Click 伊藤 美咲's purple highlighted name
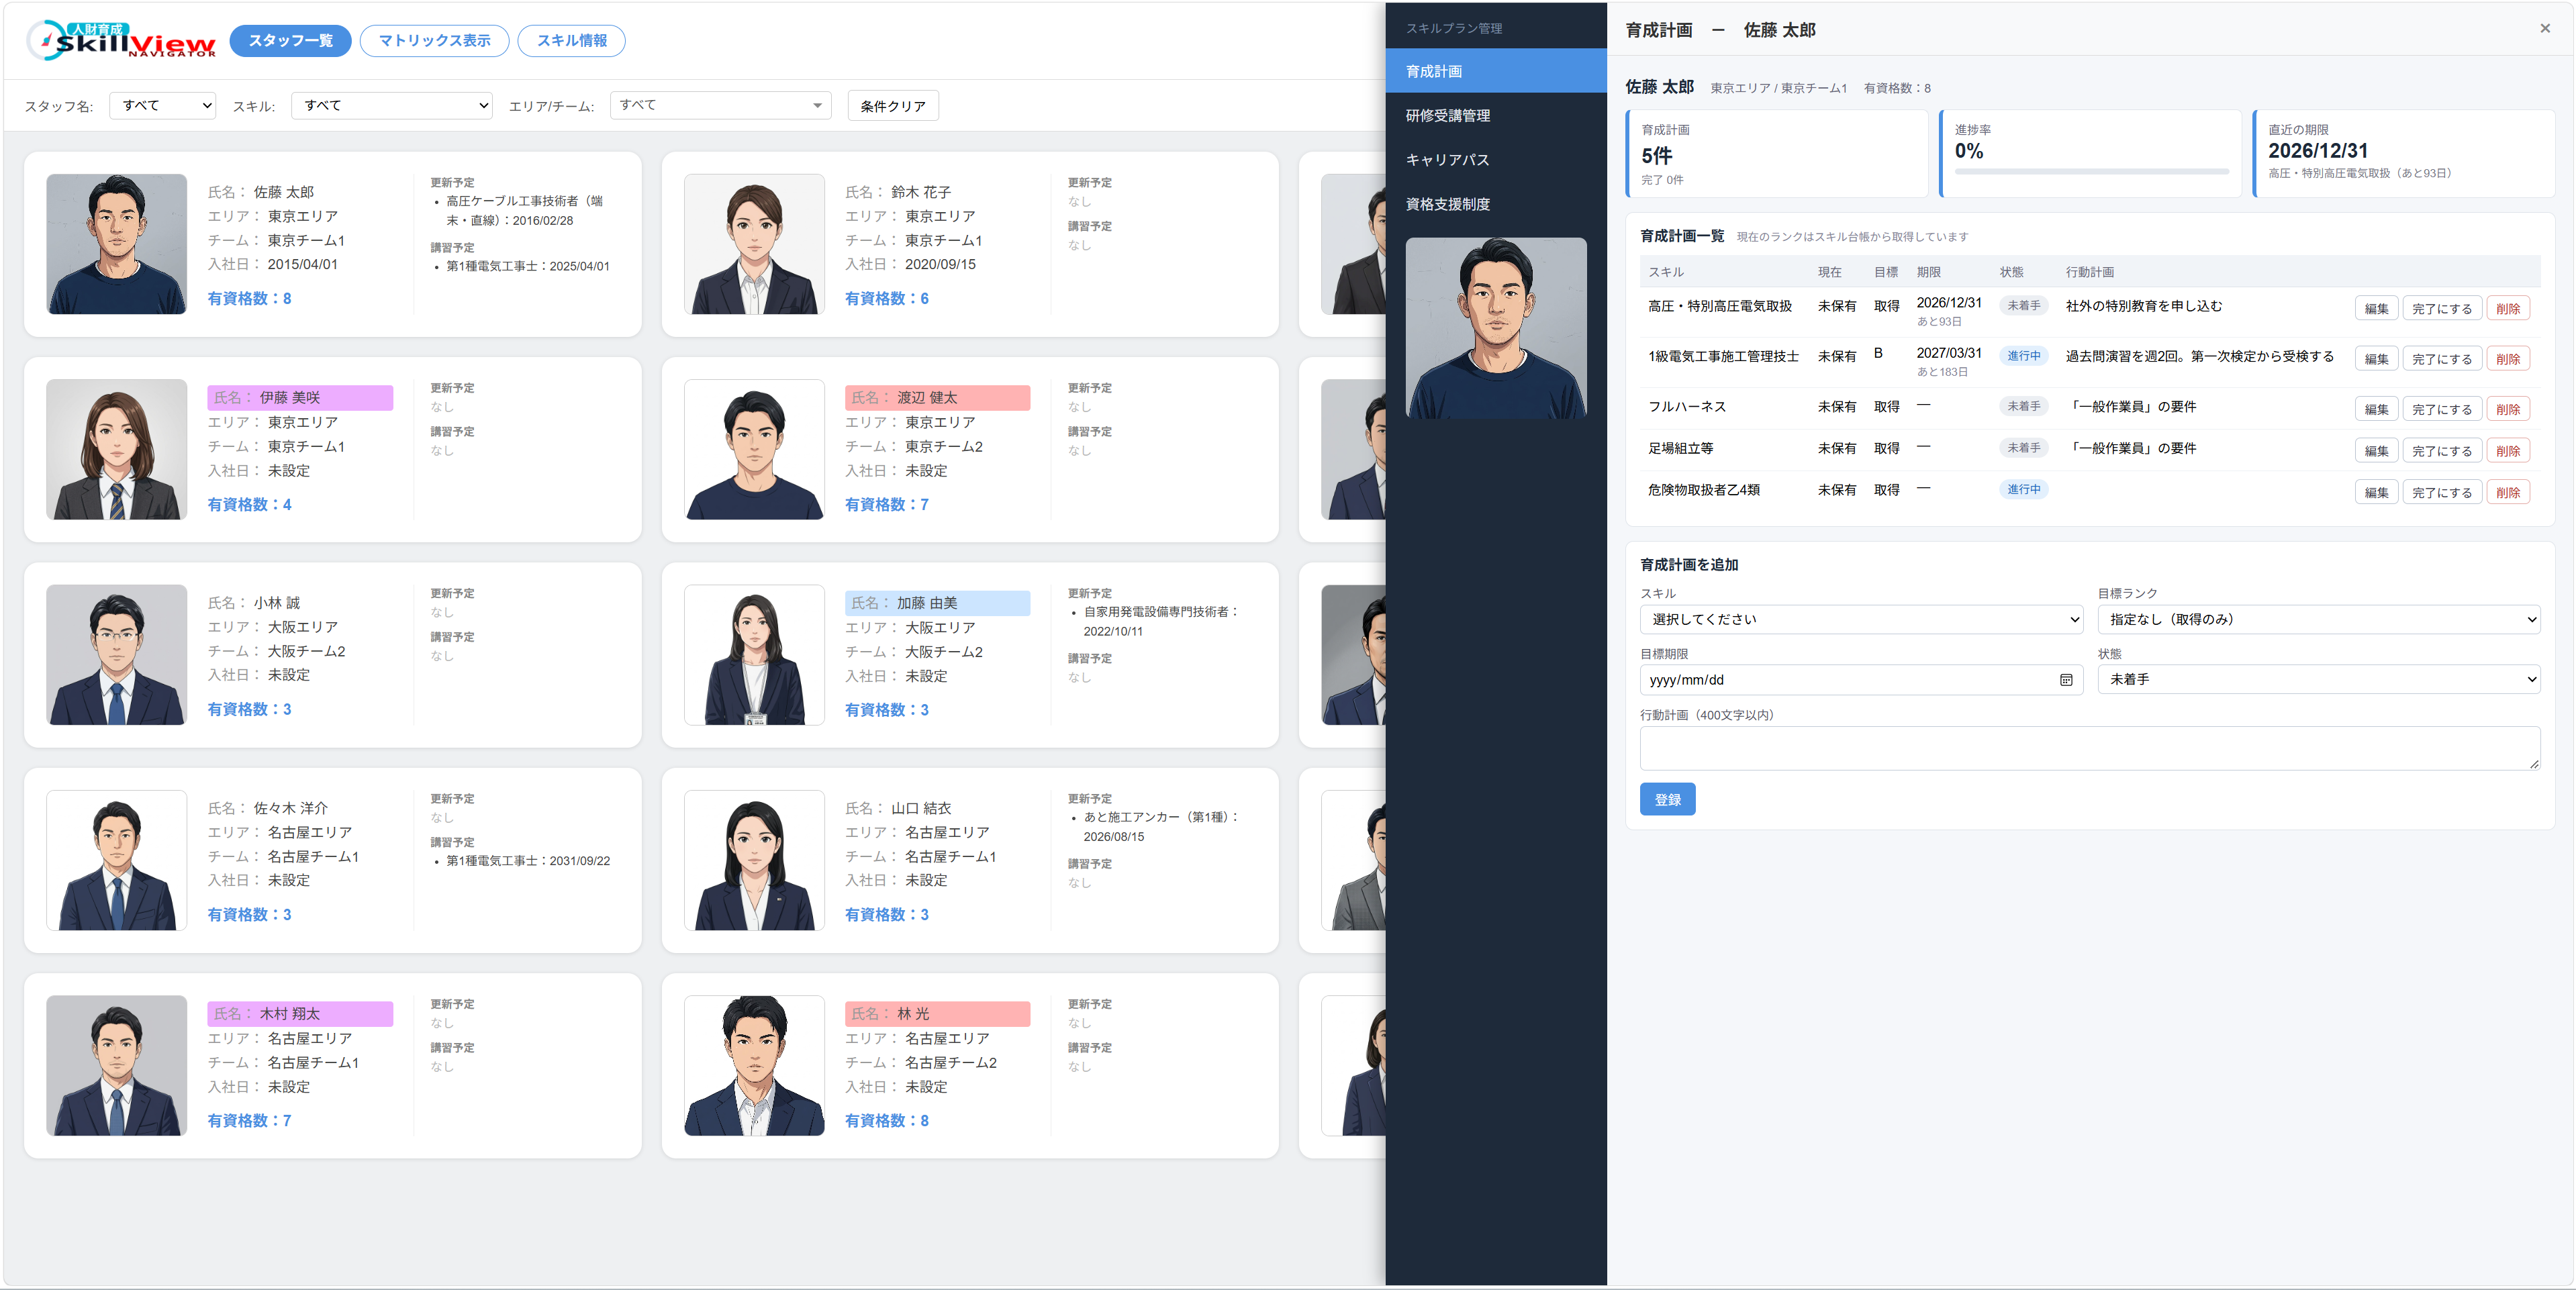This screenshot has width=2576, height=1290. (x=300, y=398)
